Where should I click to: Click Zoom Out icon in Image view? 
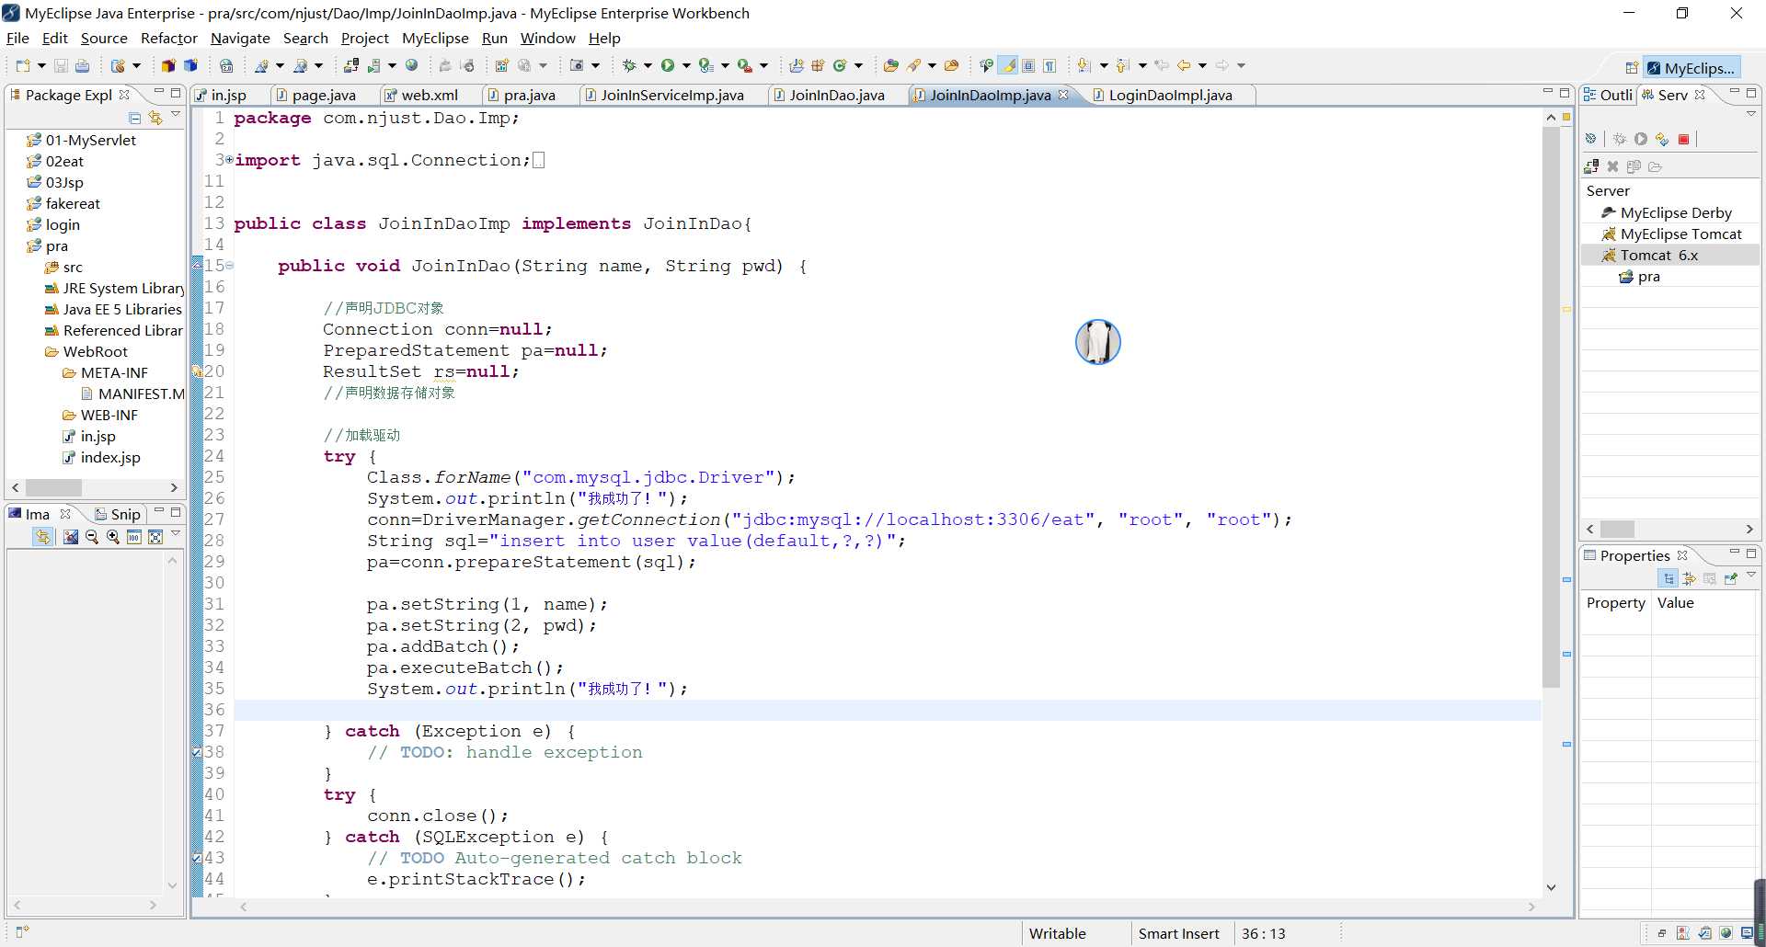click(x=91, y=537)
